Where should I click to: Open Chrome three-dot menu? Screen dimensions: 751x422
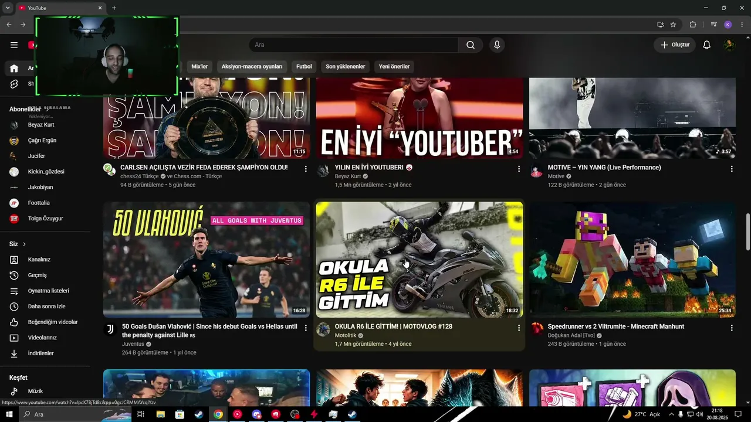pos(742,25)
